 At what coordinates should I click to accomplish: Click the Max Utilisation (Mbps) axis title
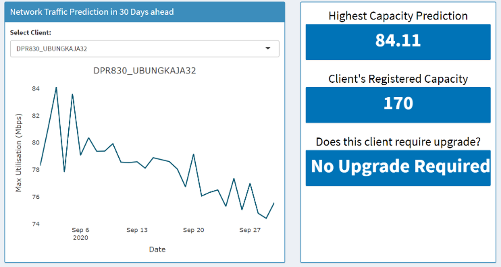point(19,153)
